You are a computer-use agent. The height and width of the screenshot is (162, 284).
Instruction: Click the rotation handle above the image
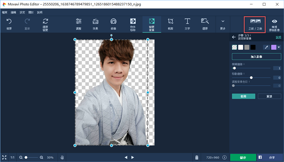pyautogui.click(x=111, y=35)
